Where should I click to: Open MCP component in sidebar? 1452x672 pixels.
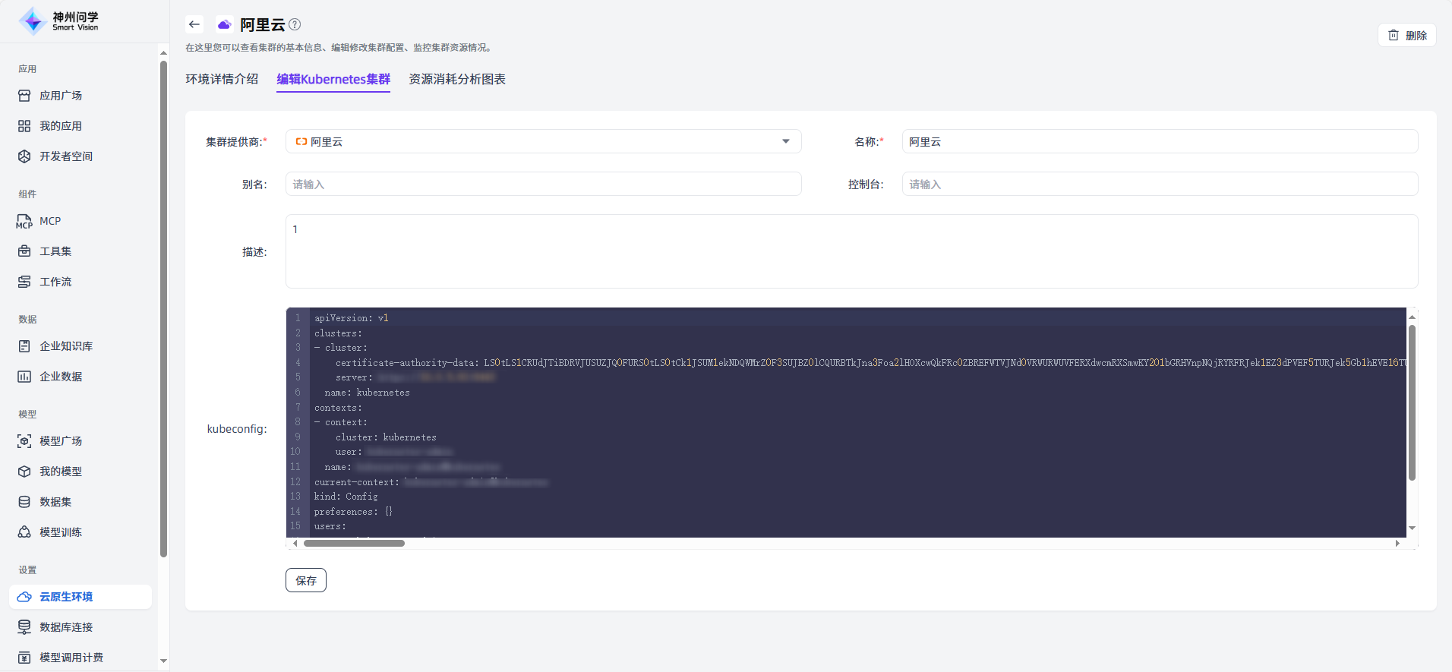(50, 221)
